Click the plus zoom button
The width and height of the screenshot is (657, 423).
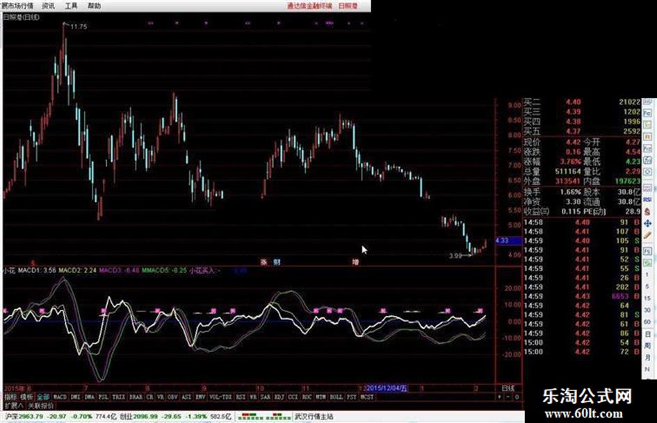point(499,397)
